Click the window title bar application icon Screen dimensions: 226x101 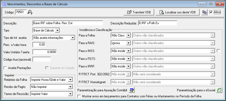point(4,4)
